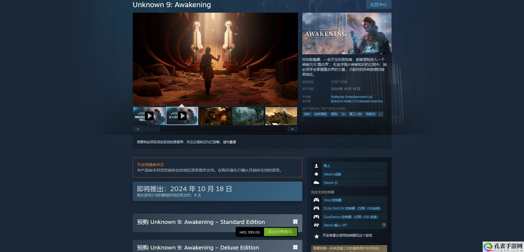Click the 不支持简体中文 warning heading
The width and height of the screenshot is (524, 252).
pyautogui.click(x=151, y=165)
